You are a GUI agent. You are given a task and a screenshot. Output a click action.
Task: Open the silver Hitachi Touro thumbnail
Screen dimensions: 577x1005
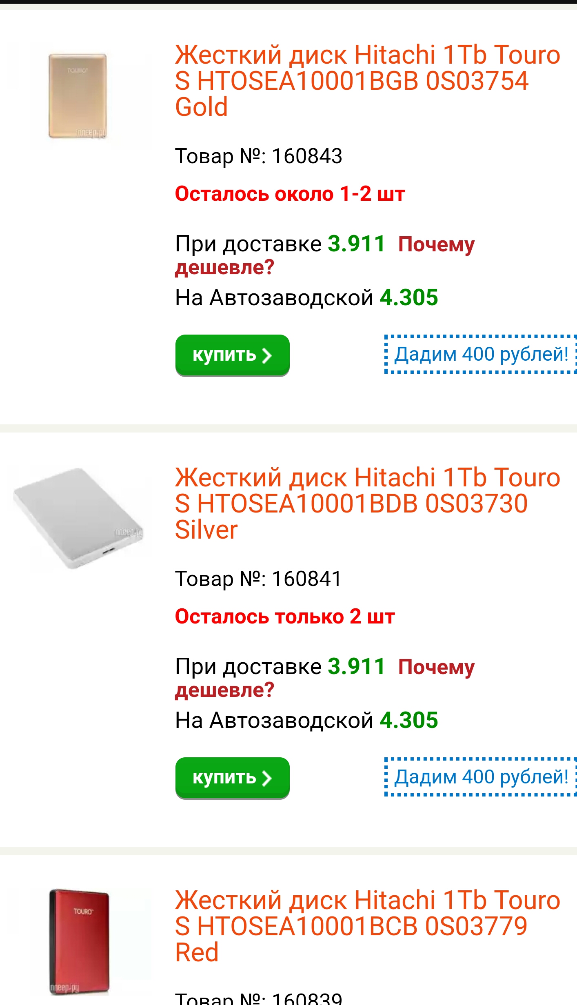point(78,518)
